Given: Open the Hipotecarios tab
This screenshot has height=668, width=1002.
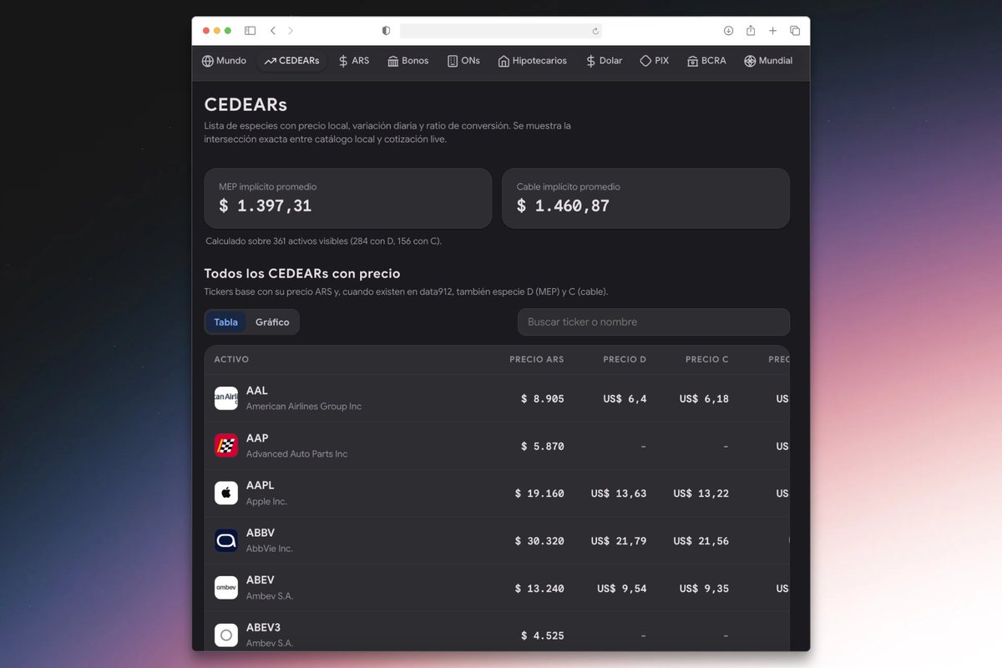Looking at the screenshot, I should tap(532, 61).
